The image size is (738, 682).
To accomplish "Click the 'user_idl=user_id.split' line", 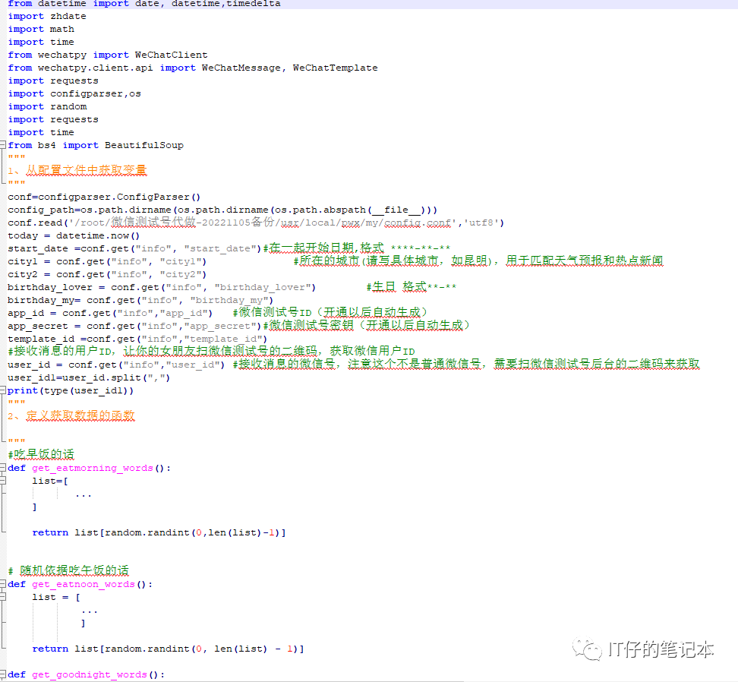I will [89, 378].
